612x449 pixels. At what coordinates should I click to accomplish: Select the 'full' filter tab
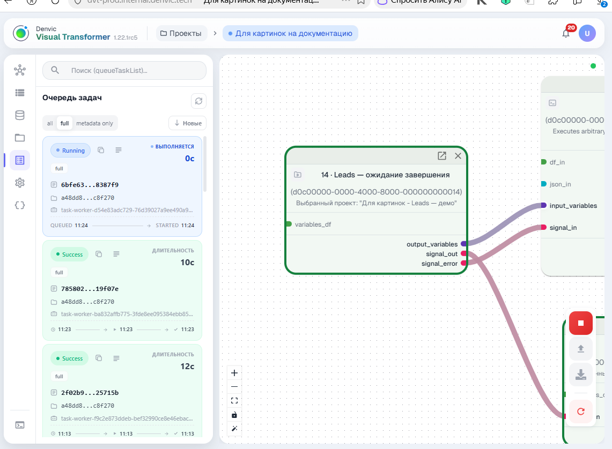[x=65, y=123]
